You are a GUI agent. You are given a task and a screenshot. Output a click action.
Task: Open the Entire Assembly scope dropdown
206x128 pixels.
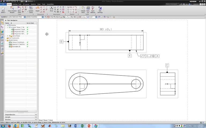pyautogui.click(x=43, y=17)
